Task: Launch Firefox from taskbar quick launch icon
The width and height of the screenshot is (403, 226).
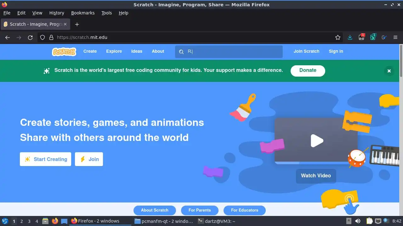Action: [55, 221]
